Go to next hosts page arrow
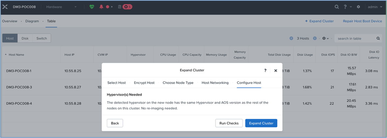Screen dimensions: 387x138 [315, 38]
